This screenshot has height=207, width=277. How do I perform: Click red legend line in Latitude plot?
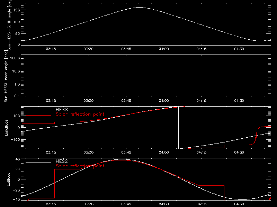[38, 167]
